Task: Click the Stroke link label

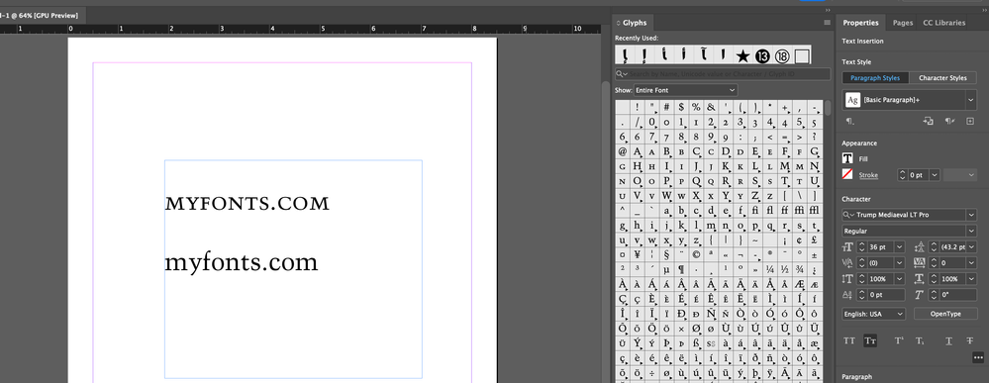Action: [x=868, y=175]
